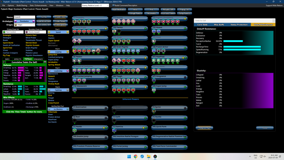Open the Ice Mastery epic pool dropdown
The height and width of the screenshot is (160, 284).
58,109
